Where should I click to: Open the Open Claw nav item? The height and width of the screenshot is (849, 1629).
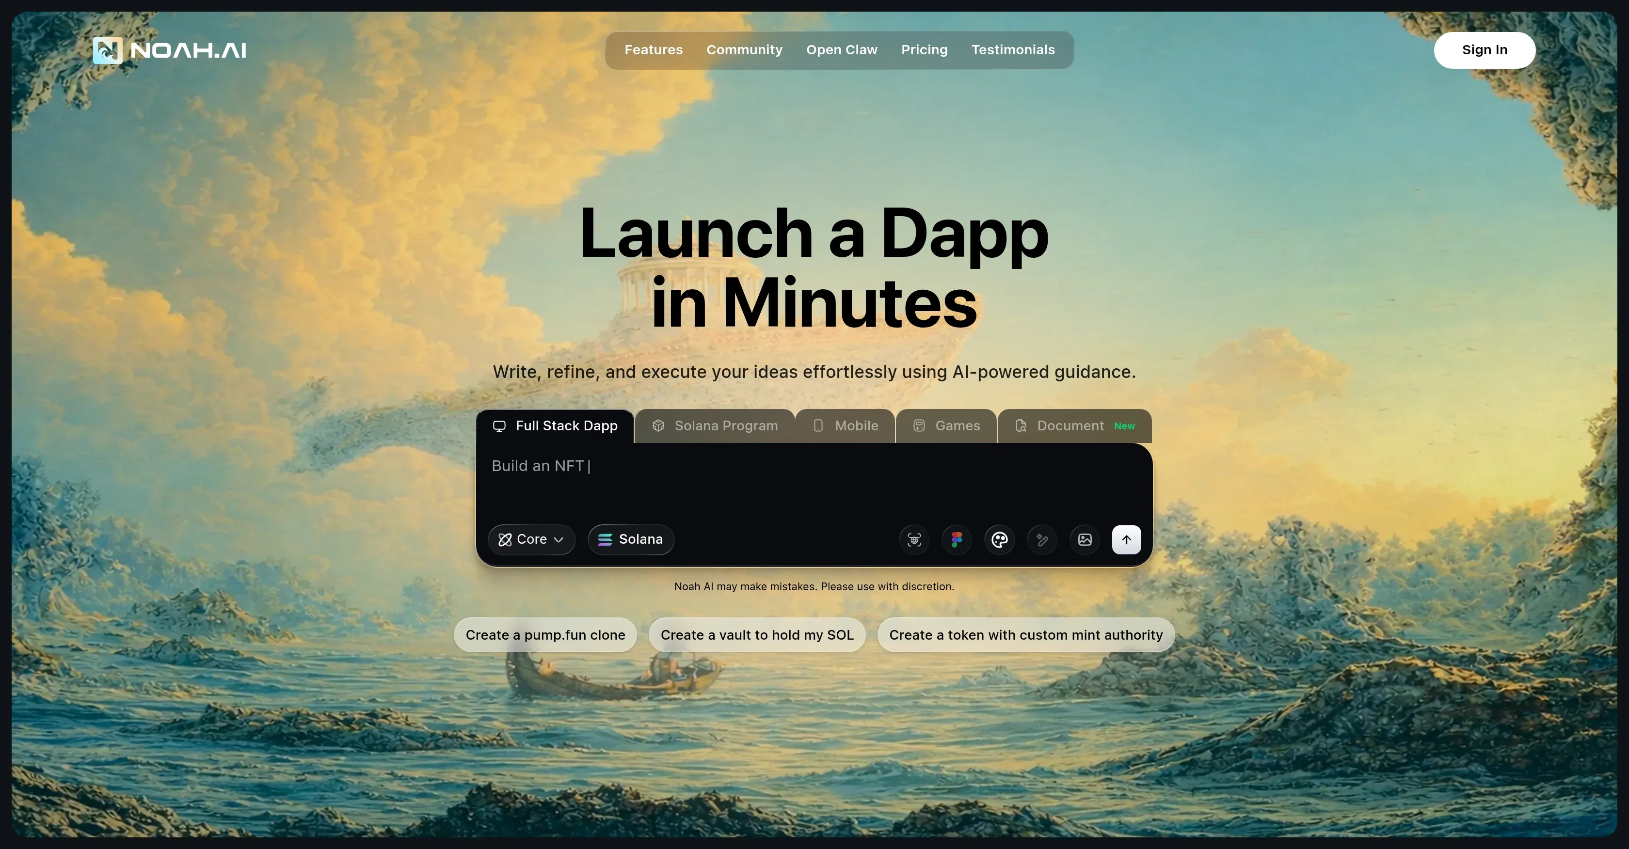842,50
